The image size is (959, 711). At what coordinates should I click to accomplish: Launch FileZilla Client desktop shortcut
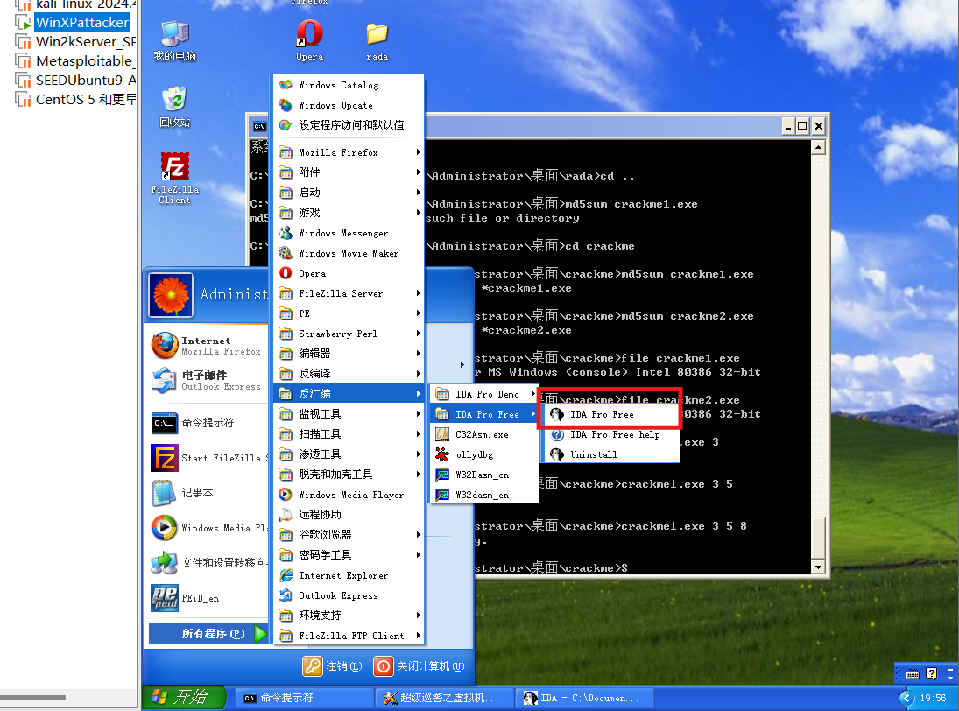175,178
